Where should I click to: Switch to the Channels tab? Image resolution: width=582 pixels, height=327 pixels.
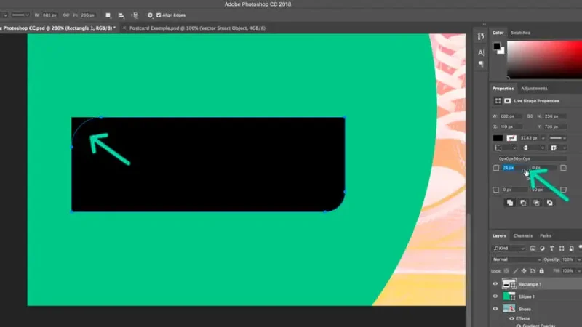pos(522,235)
